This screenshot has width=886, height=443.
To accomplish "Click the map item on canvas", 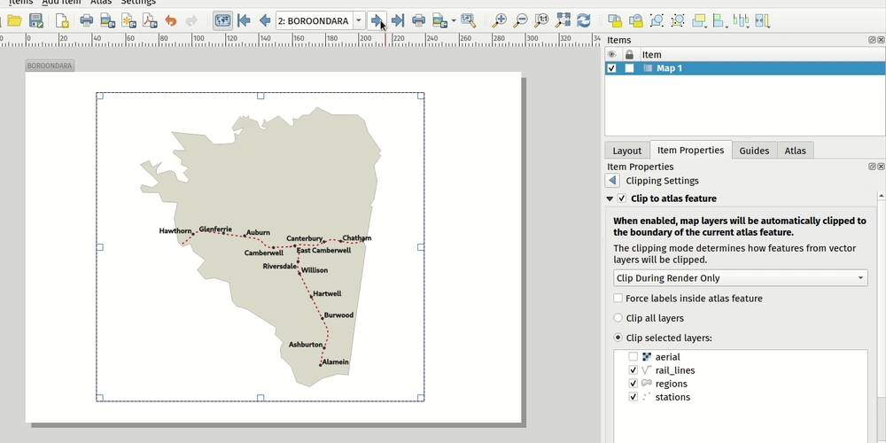I will (x=260, y=247).
